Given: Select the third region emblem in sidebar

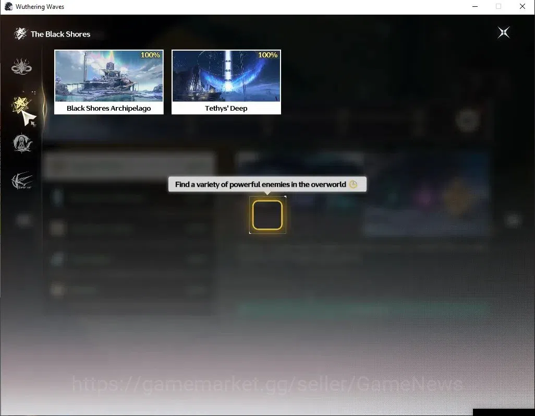Looking at the screenshot, I should [x=22, y=143].
